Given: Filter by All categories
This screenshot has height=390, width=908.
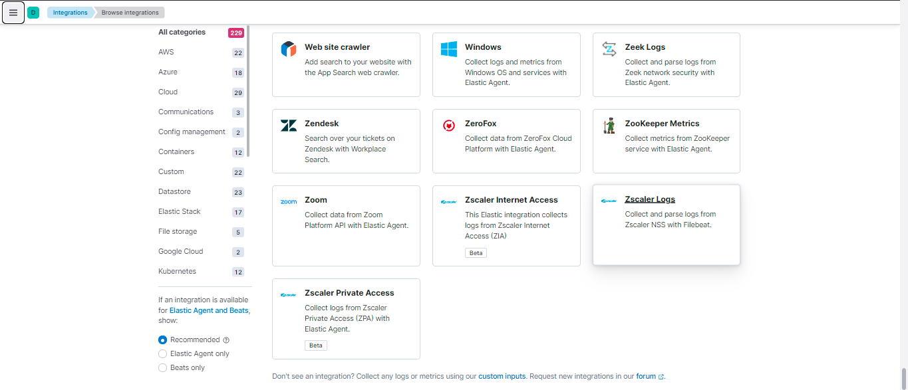Looking at the screenshot, I should click(182, 32).
